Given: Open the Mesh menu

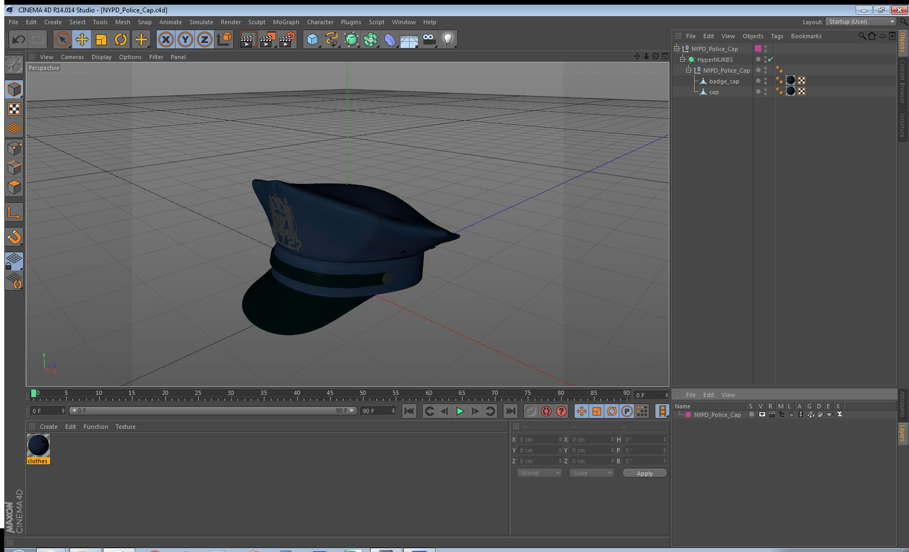Looking at the screenshot, I should [x=123, y=22].
